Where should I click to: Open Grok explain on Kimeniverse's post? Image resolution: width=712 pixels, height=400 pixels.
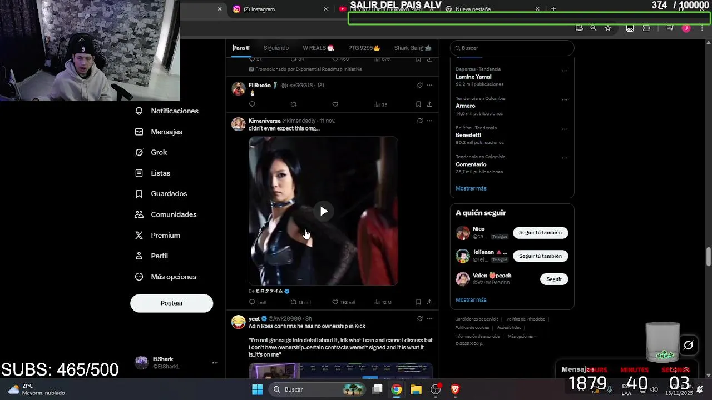coord(419,121)
